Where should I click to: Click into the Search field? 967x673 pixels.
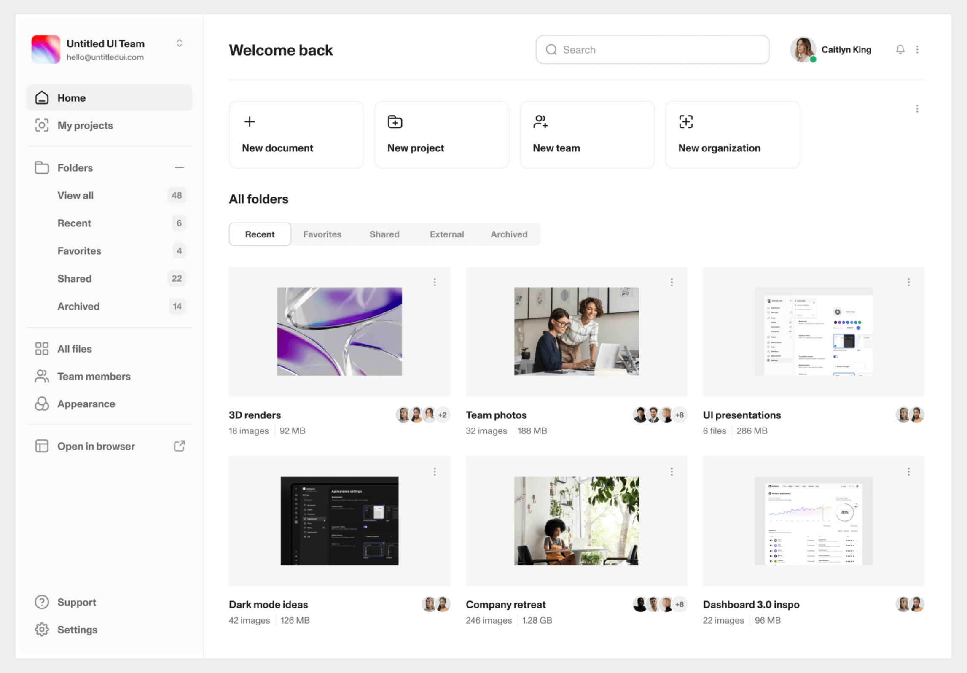[652, 50]
